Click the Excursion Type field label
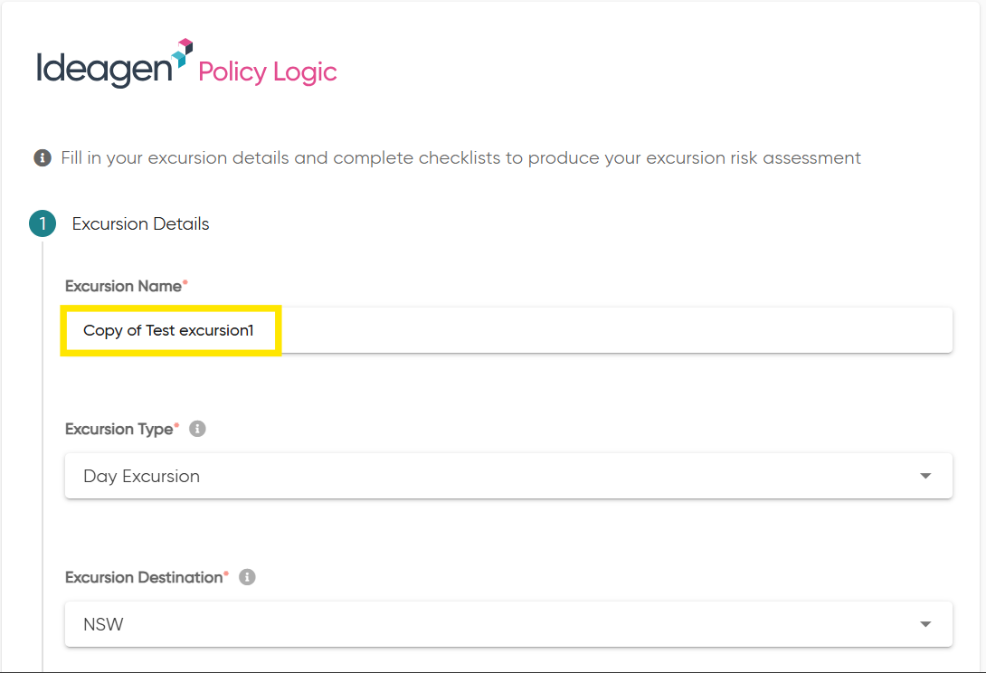Image resolution: width=986 pixels, height=673 pixels. pos(119,429)
